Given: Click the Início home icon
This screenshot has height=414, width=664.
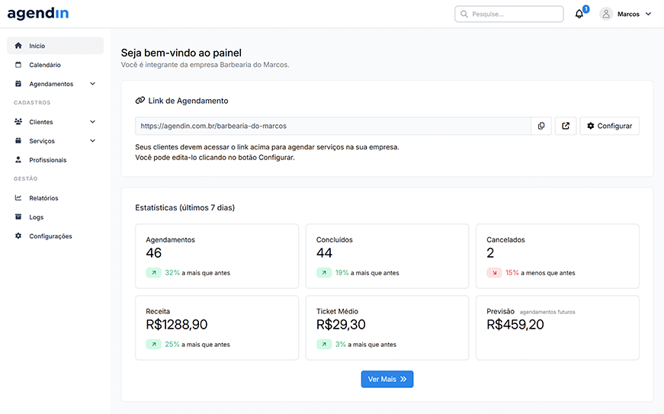Looking at the screenshot, I should coord(18,45).
